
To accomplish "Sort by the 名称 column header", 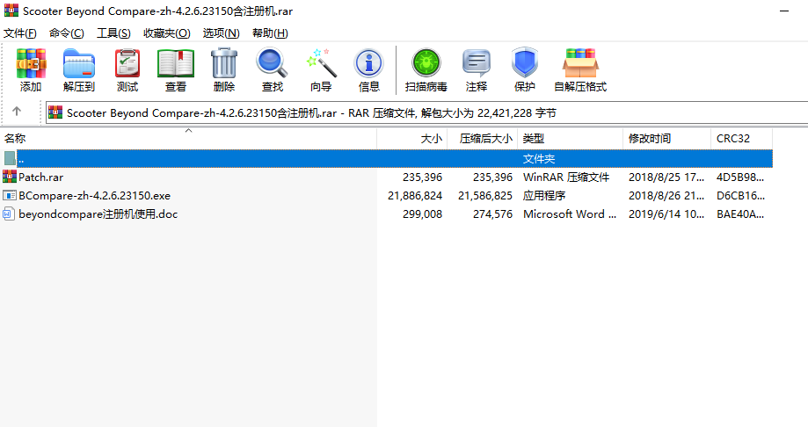I will (x=16, y=139).
